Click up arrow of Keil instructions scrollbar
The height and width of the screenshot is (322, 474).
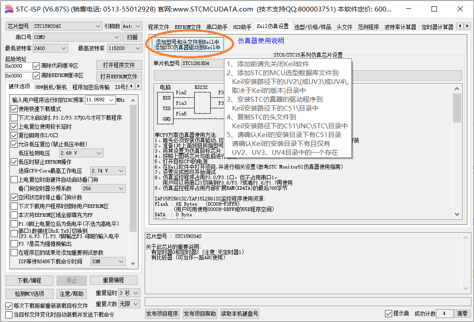457,89
